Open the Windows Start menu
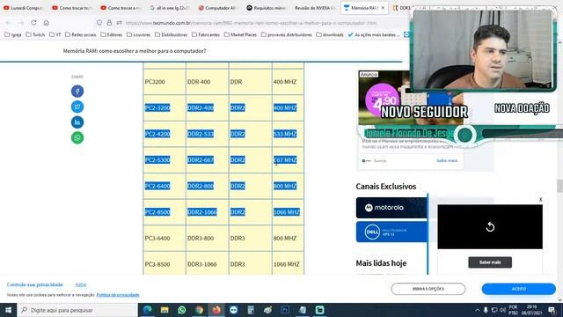 tap(8, 310)
